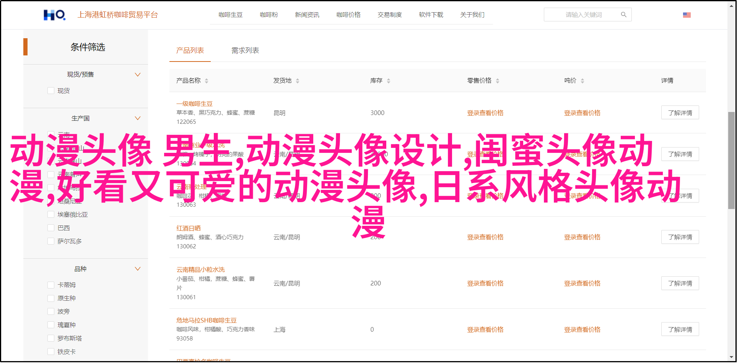The width and height of the screenshot is (737, 363).
Task: Switch language via the US flag icon
Action: [687, 15]
